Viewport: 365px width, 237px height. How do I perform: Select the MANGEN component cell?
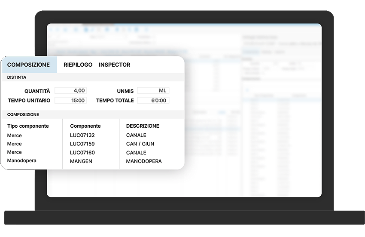[81, 161]
